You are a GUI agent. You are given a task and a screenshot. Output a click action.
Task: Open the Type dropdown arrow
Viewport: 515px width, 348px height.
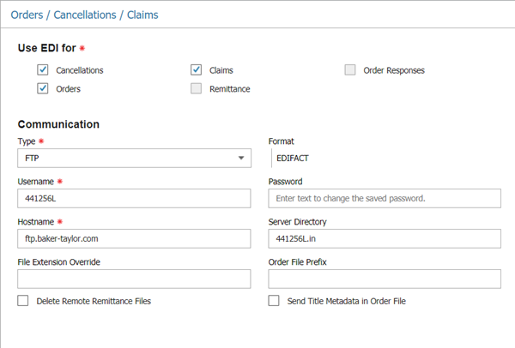click(x=241, y=158)
